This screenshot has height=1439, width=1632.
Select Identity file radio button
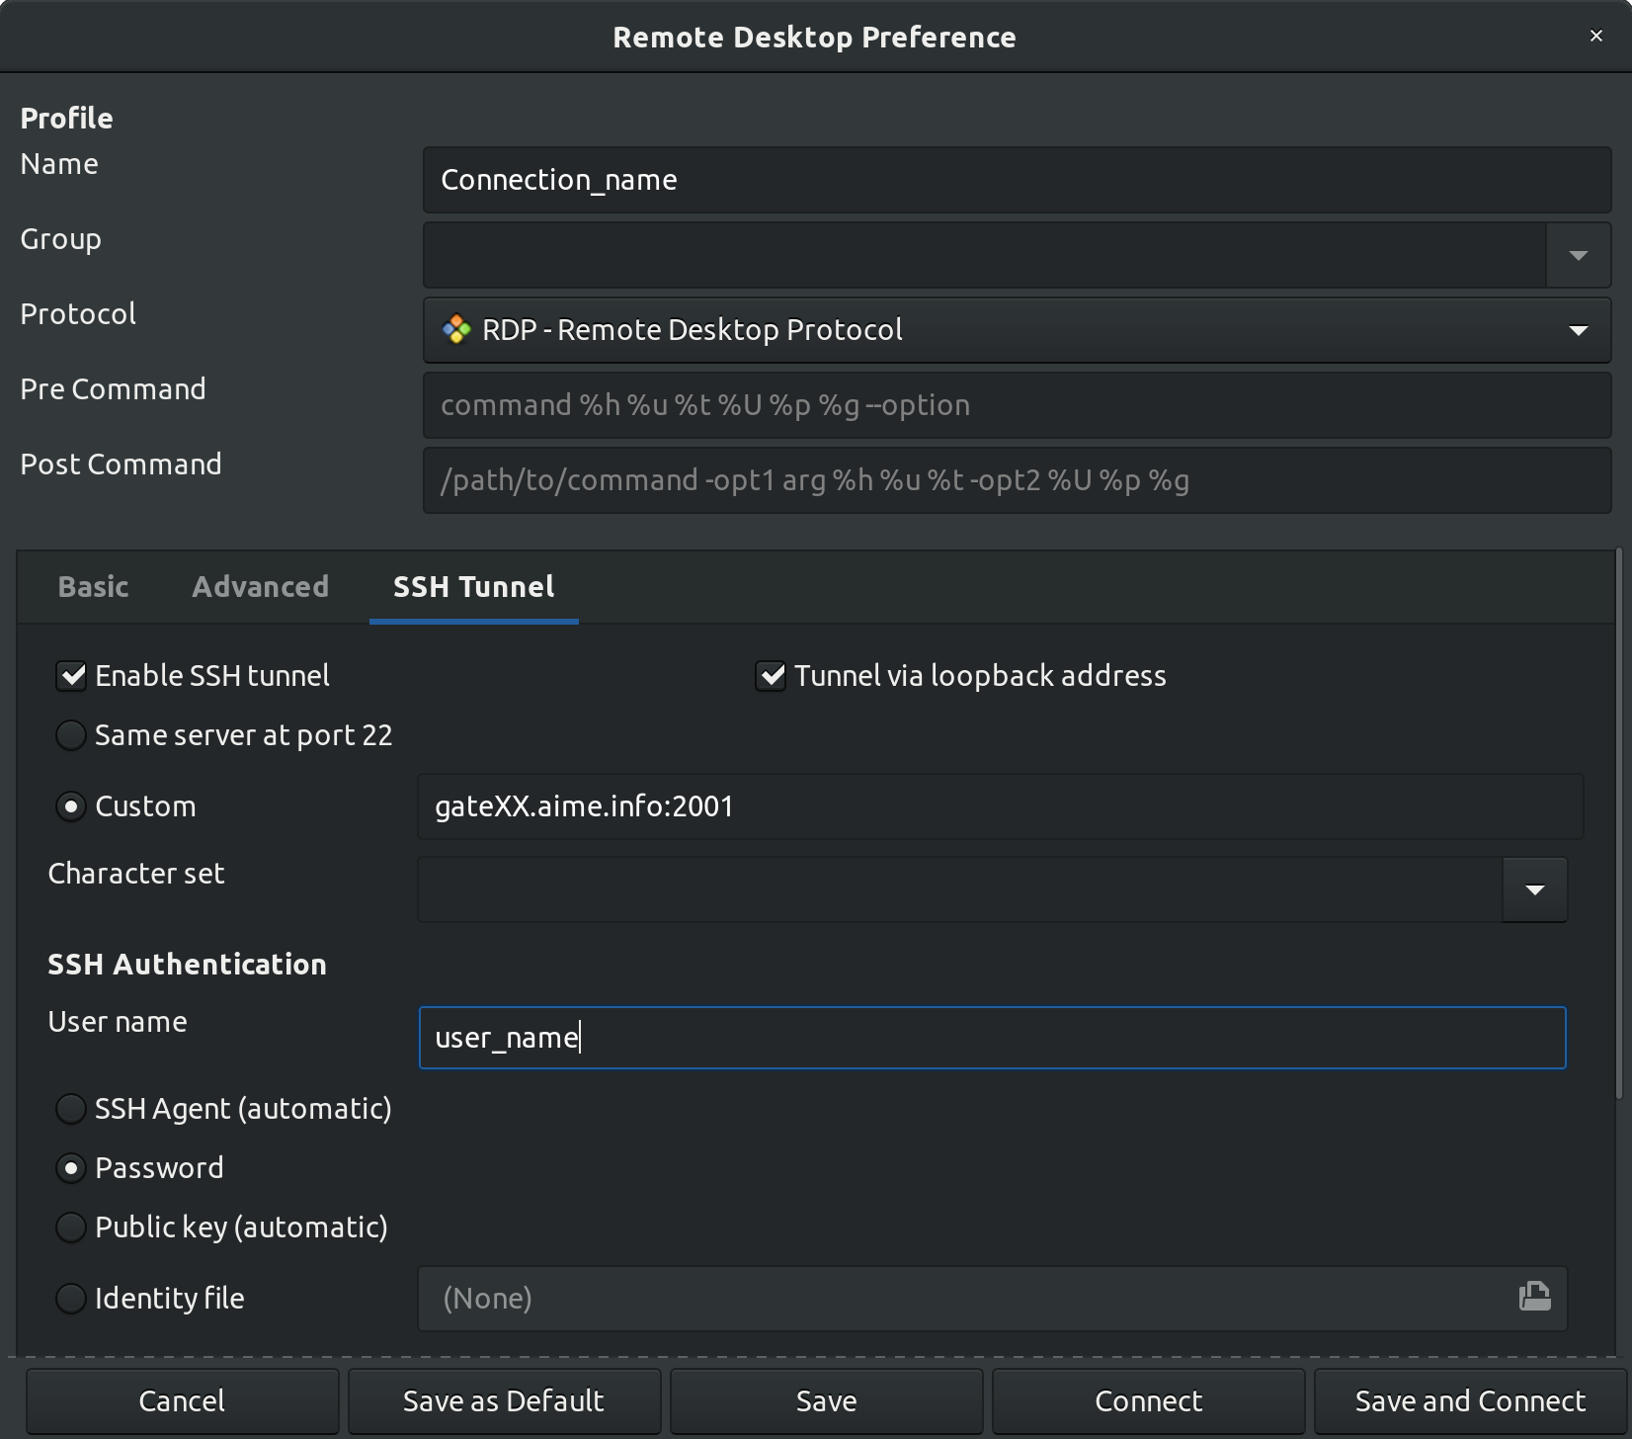pyautogui.click(x=71, y=1299)
